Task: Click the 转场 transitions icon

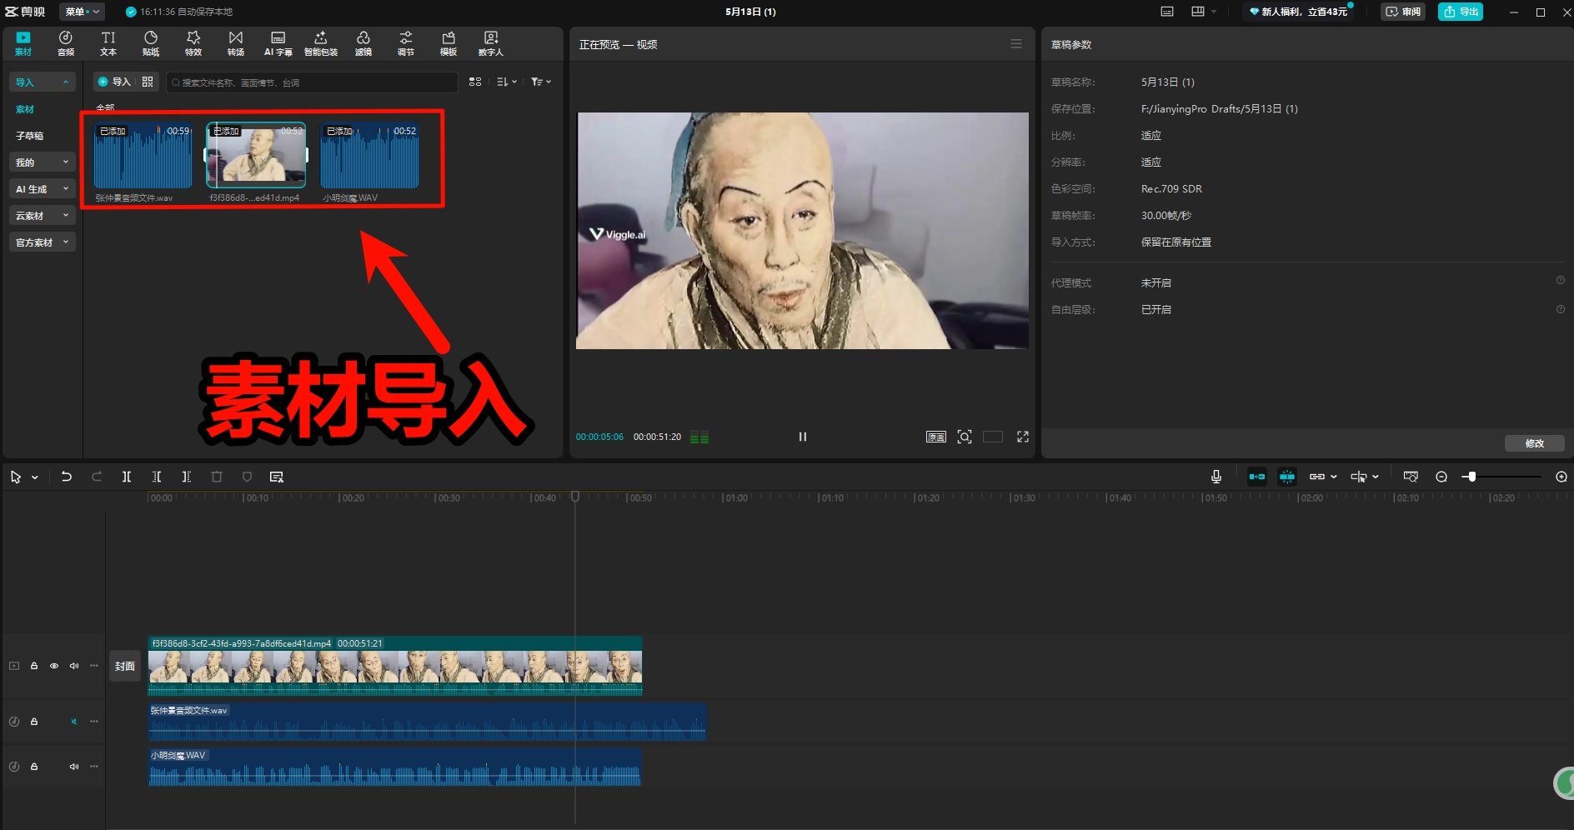Action: (235, 43)
